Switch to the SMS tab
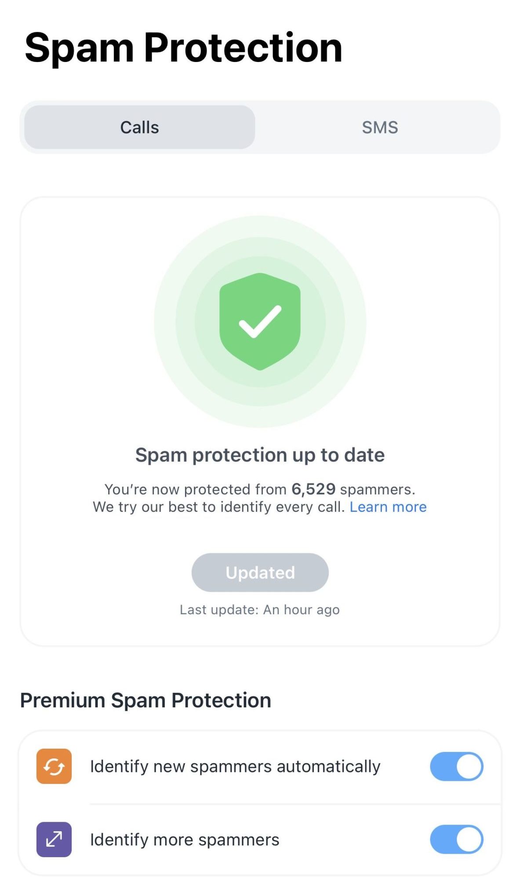The width and height of the screenshot is (520, 877). [380, 127]
